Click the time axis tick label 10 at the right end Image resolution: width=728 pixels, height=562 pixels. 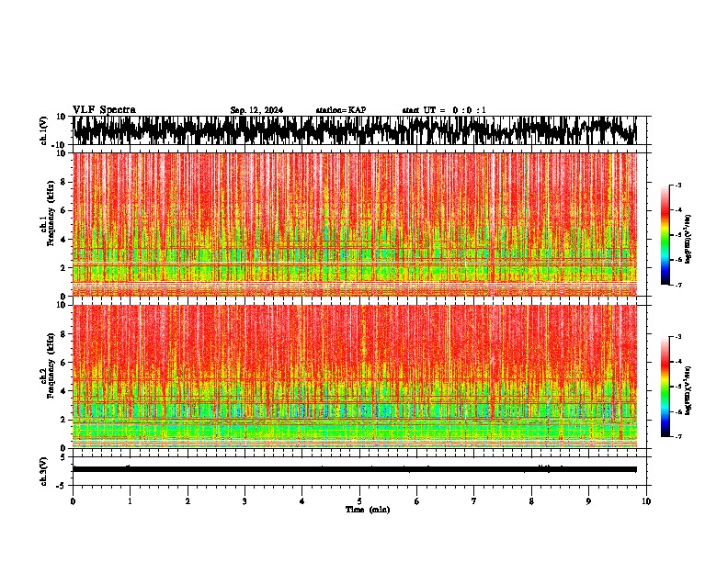click(x=646, y=501)
